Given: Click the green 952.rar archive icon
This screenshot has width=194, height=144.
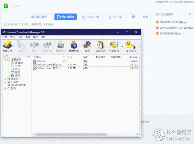Looking at the screenshot, I should coord(6,6).
